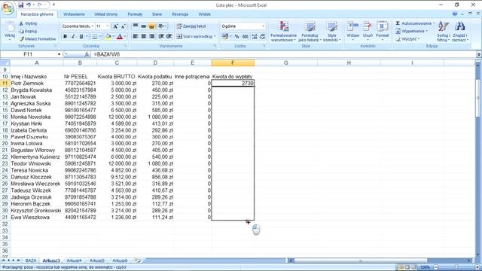Increase font size with the large A icon

point(115,26)
